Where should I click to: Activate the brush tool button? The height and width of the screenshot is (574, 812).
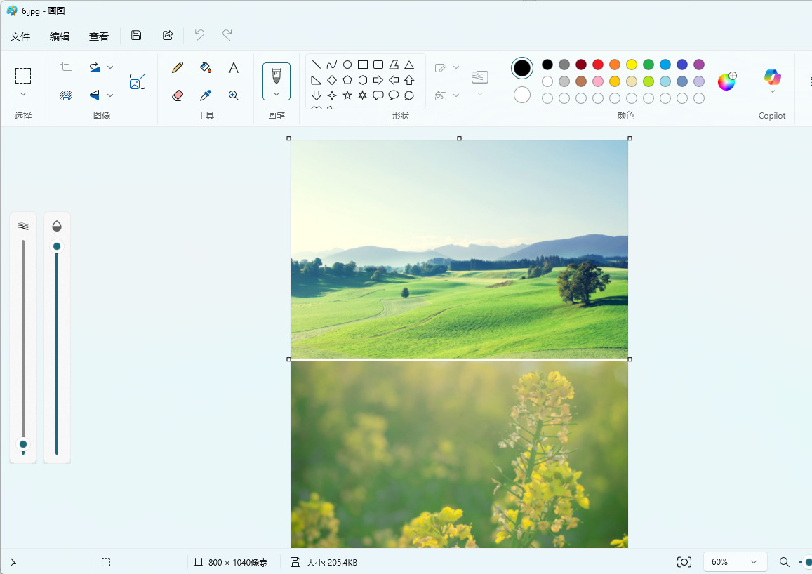(277, 76)
